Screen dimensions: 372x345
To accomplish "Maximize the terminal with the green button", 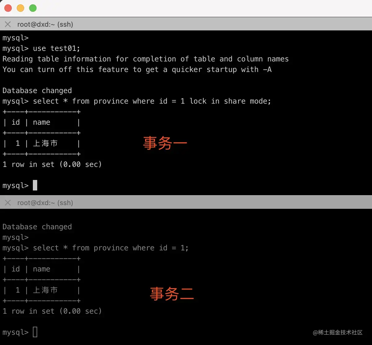I will (33, 8).
